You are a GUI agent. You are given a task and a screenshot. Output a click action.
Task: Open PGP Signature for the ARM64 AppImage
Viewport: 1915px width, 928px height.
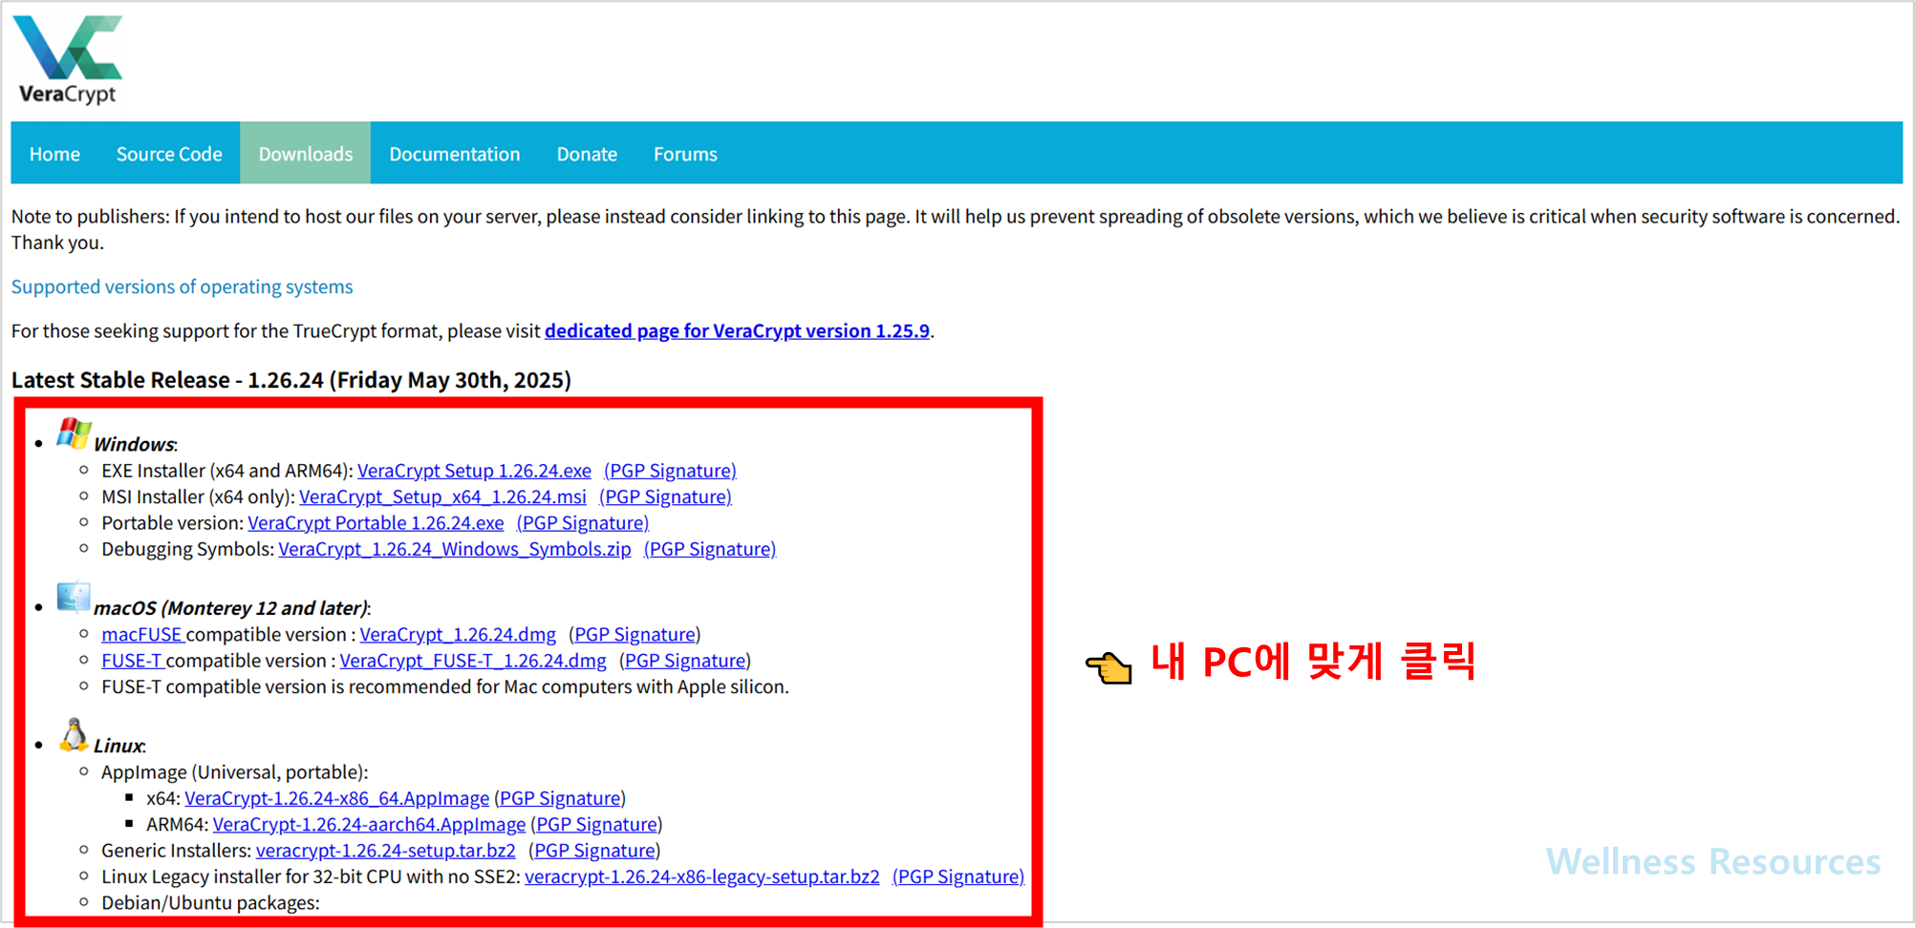597,824
